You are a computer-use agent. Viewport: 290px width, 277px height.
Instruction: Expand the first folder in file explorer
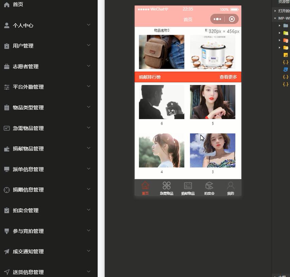[280, 25]
